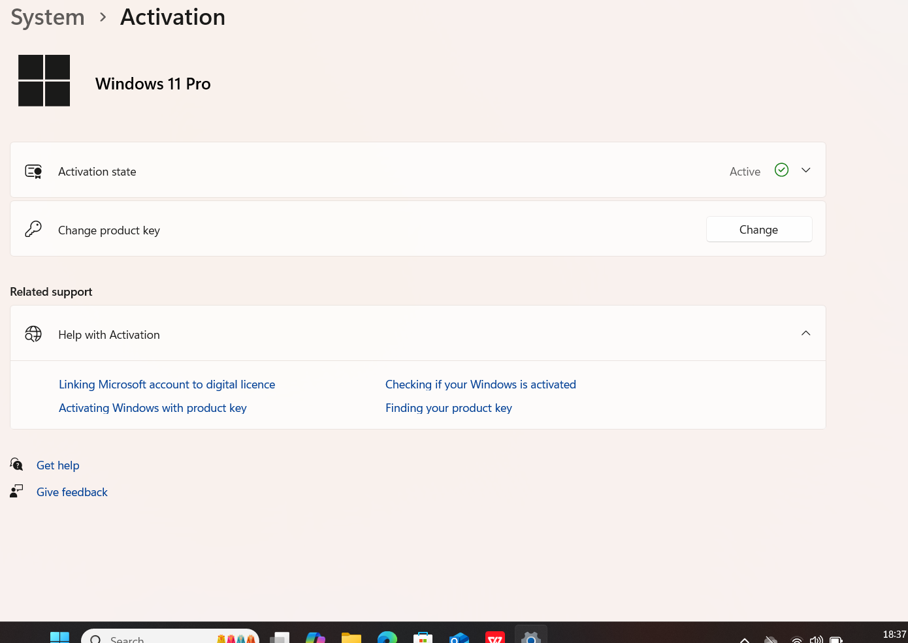Open Activating Windows with product key link
Image resolution: width=908 pixels, height=643 pixels.
pyautogui.click(x=152, y=408)
